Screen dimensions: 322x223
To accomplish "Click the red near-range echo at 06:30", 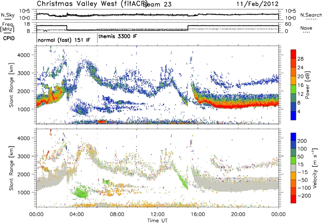I will tap(102, 121).
